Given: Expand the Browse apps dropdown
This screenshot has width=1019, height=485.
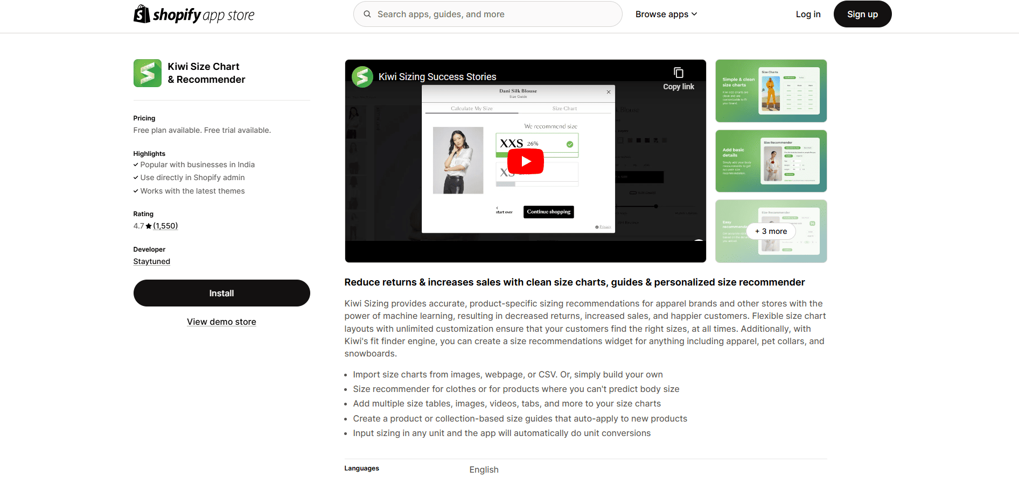Looking at the screenshot, I should [666, 14].
